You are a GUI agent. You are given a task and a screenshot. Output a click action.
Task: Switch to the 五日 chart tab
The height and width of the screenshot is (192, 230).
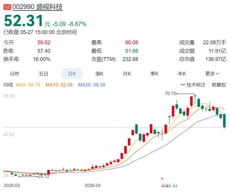point(43,74)
